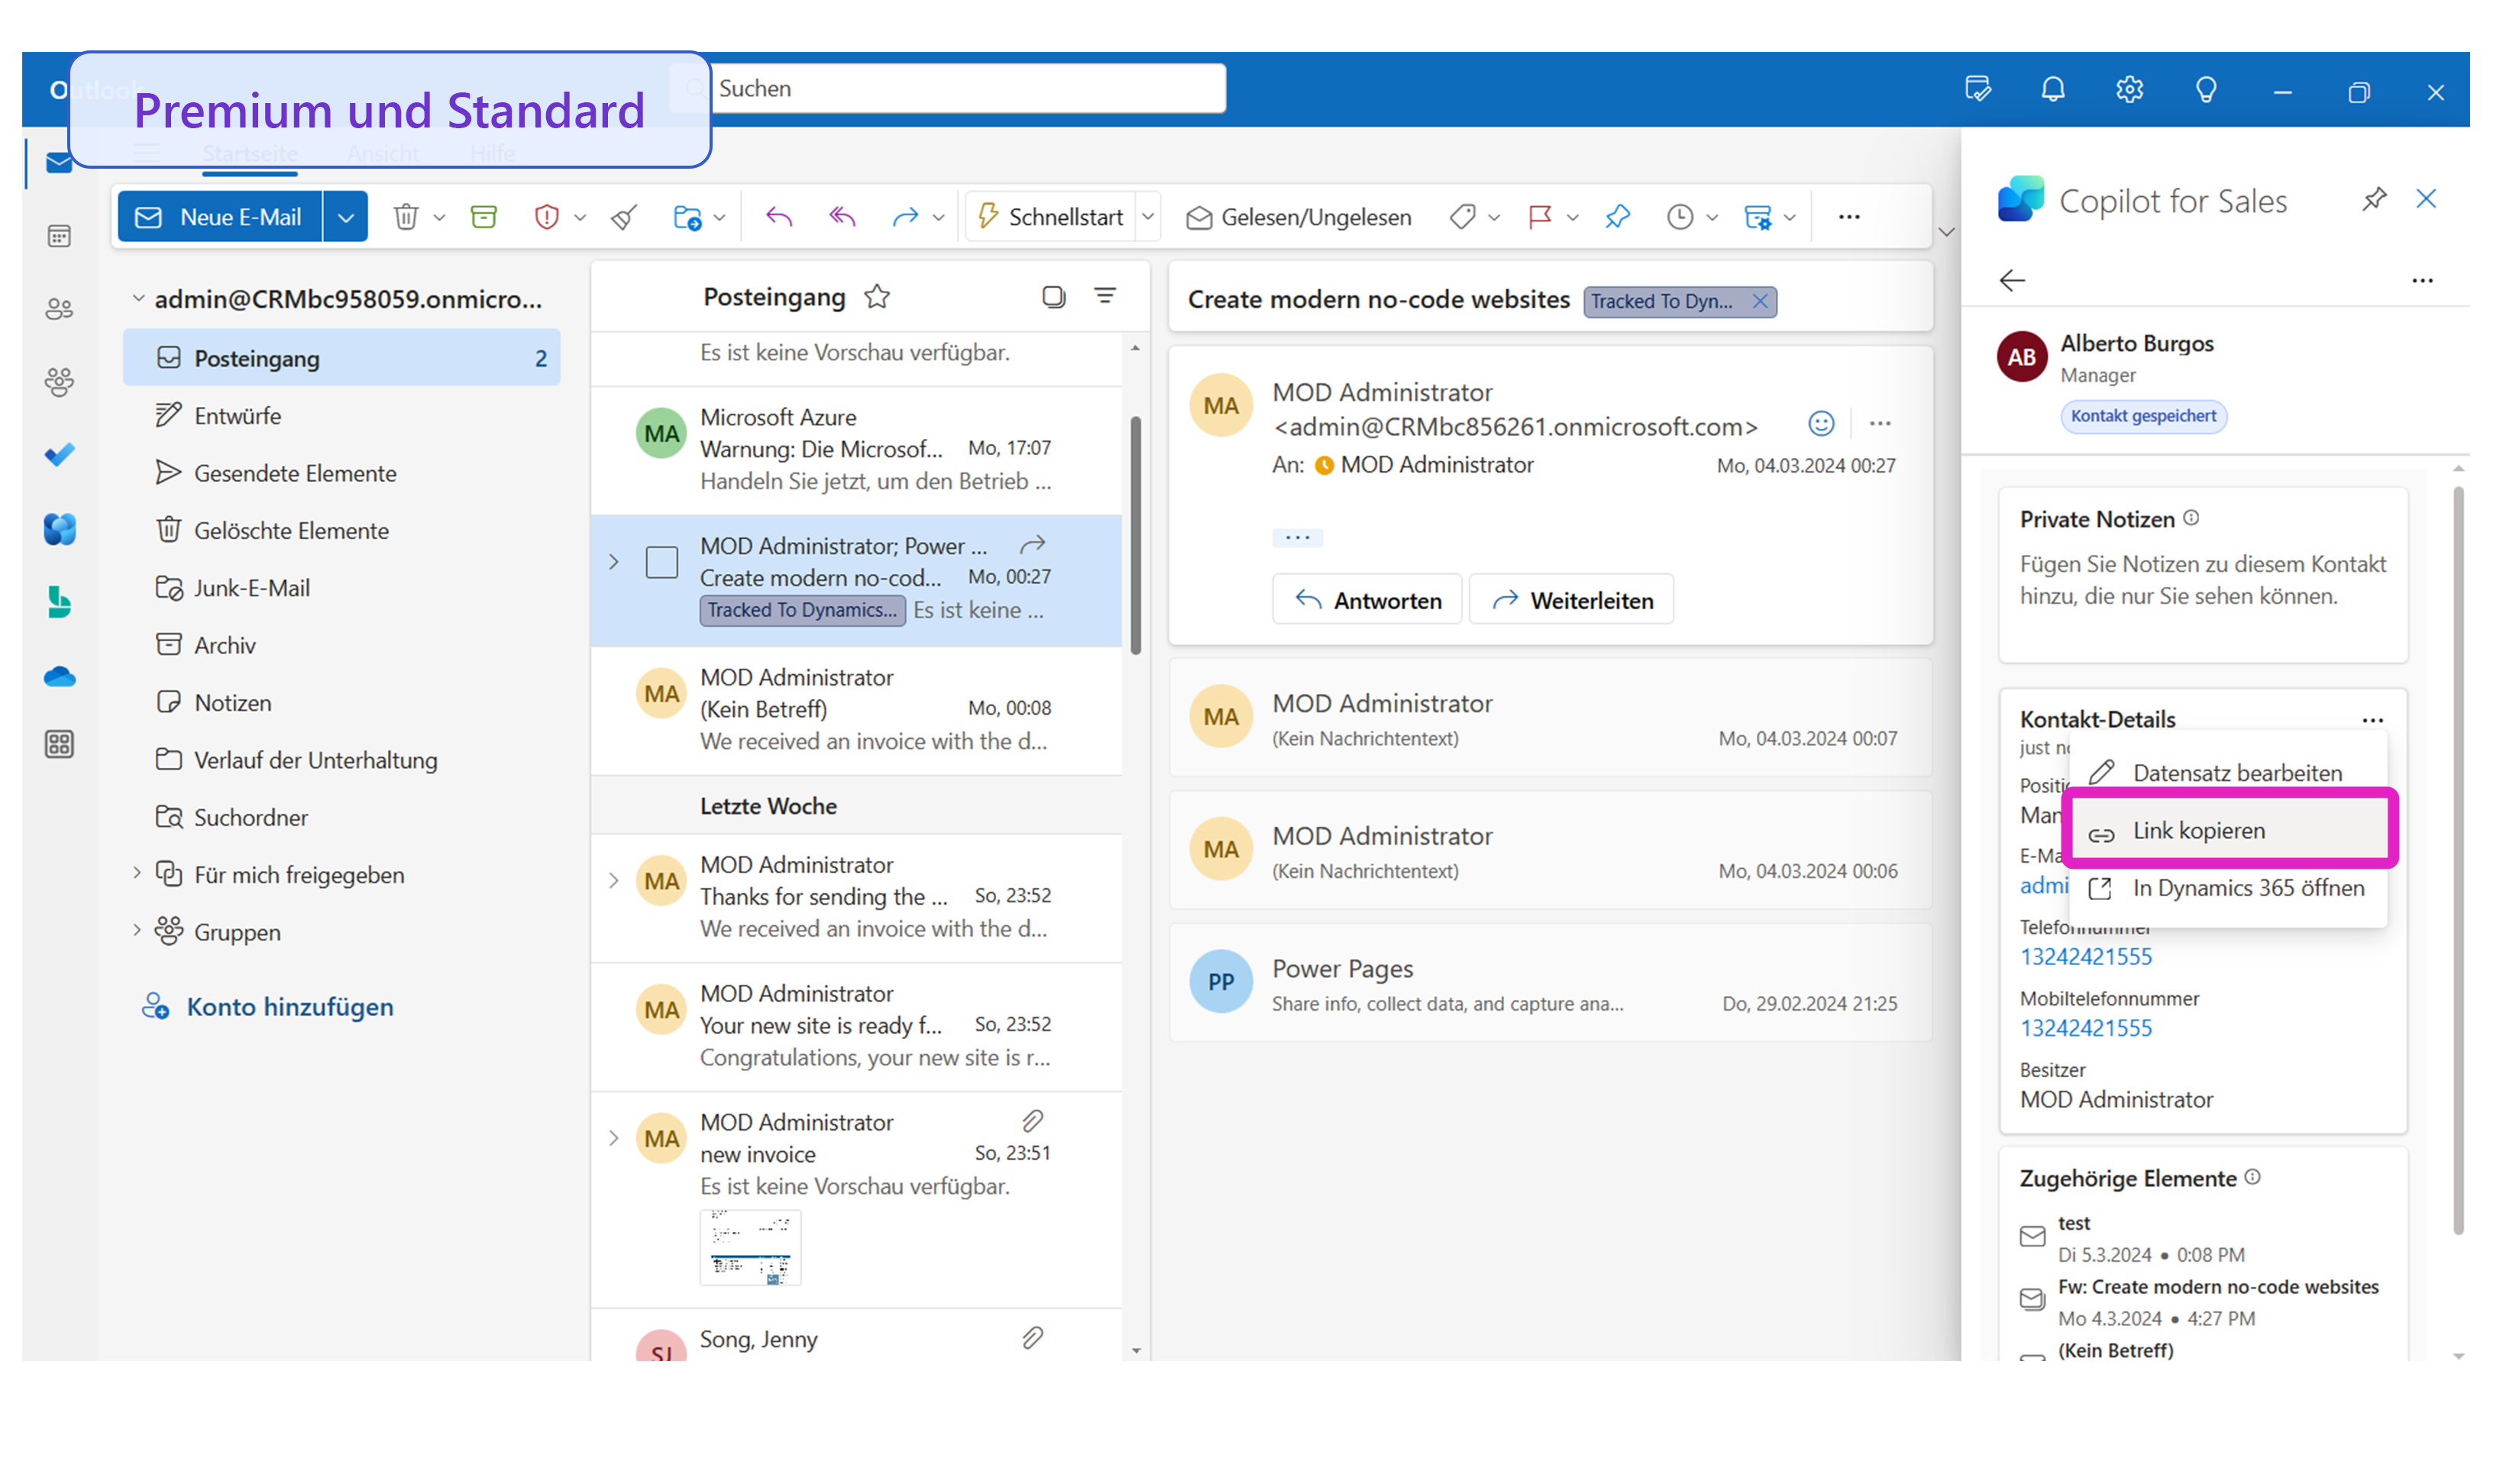This screenshot has height=1484, width=2493.
Task: Click the Antworten button
Action: point(1366,600)
